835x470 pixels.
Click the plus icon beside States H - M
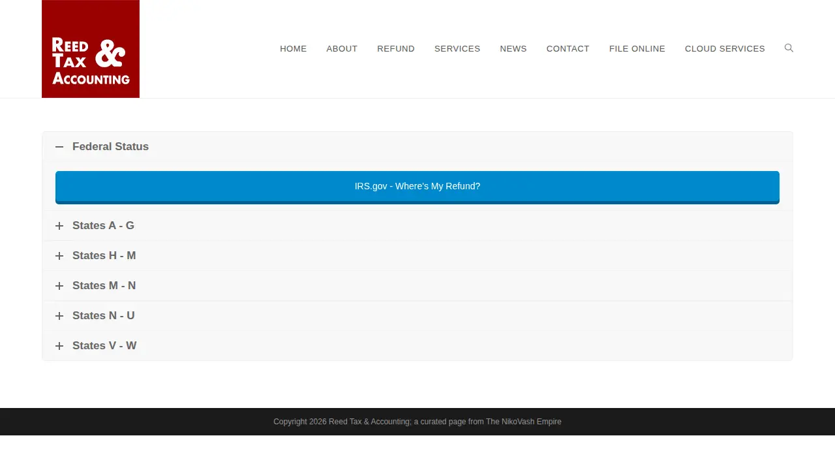(59, 256)
